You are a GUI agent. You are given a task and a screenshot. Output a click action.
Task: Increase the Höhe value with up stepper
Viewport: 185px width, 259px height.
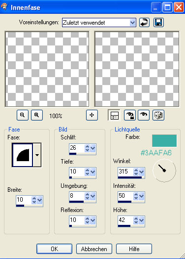coord(136,218)
